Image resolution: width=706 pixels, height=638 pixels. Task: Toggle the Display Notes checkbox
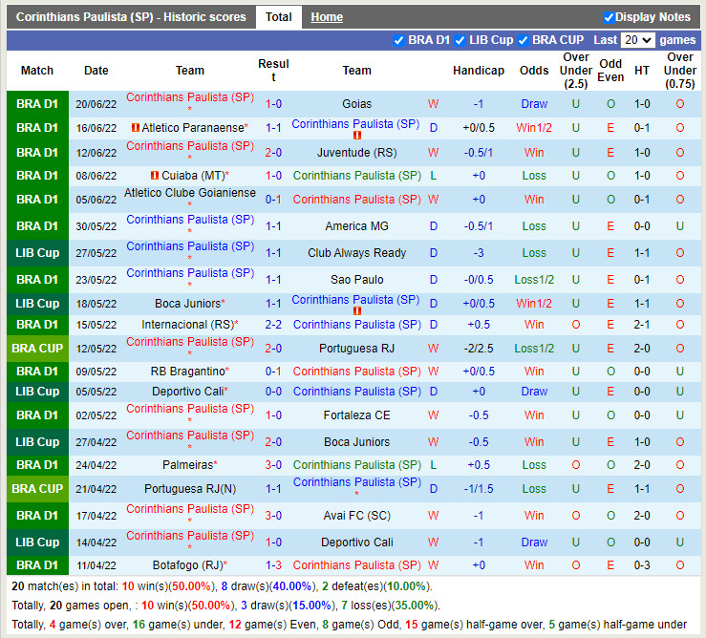610,17
